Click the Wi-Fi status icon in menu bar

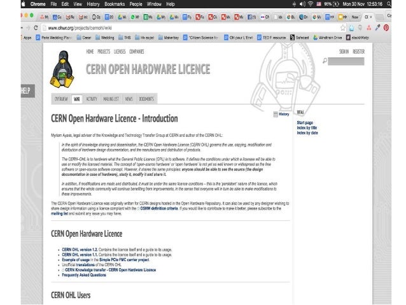311,4
